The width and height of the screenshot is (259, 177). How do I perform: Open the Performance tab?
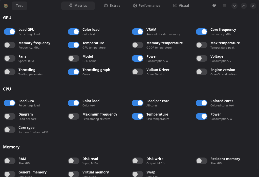click(147, 6)
